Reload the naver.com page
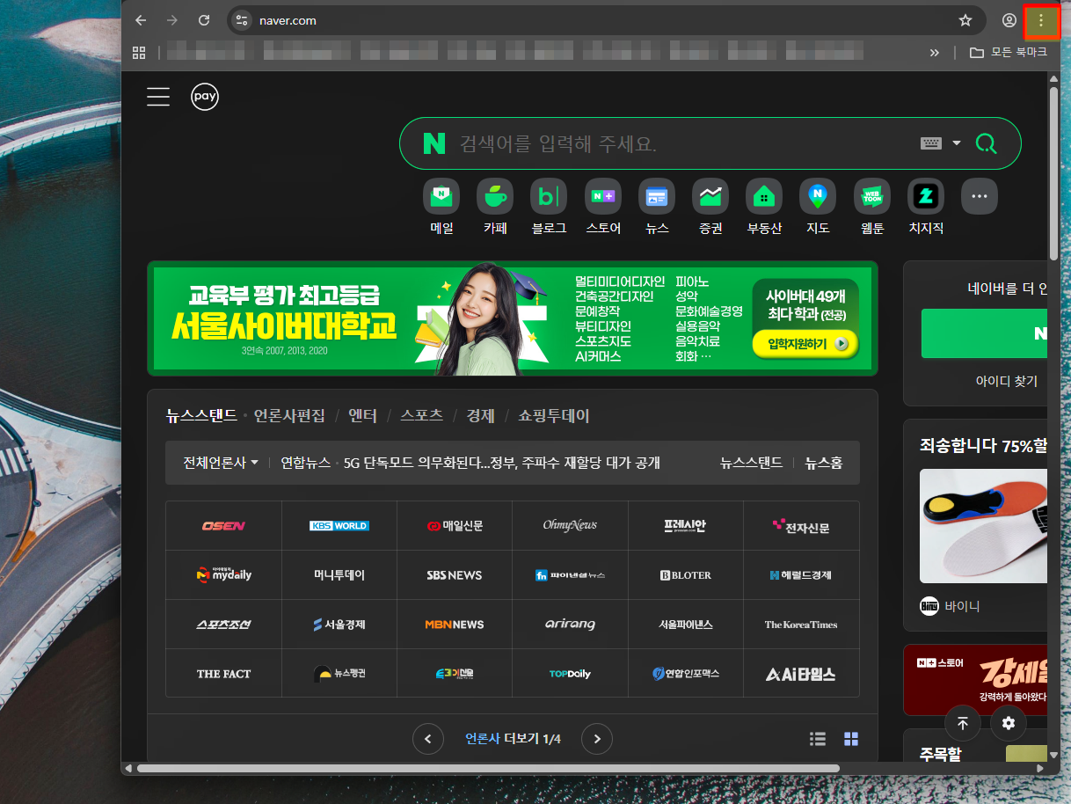This screenshot has width=1071, height=804. [x=204, y=20]
